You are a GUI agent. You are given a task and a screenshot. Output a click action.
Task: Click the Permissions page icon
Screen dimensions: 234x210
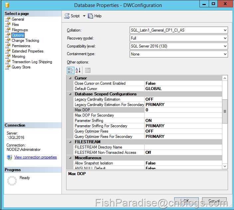[8, 46]
